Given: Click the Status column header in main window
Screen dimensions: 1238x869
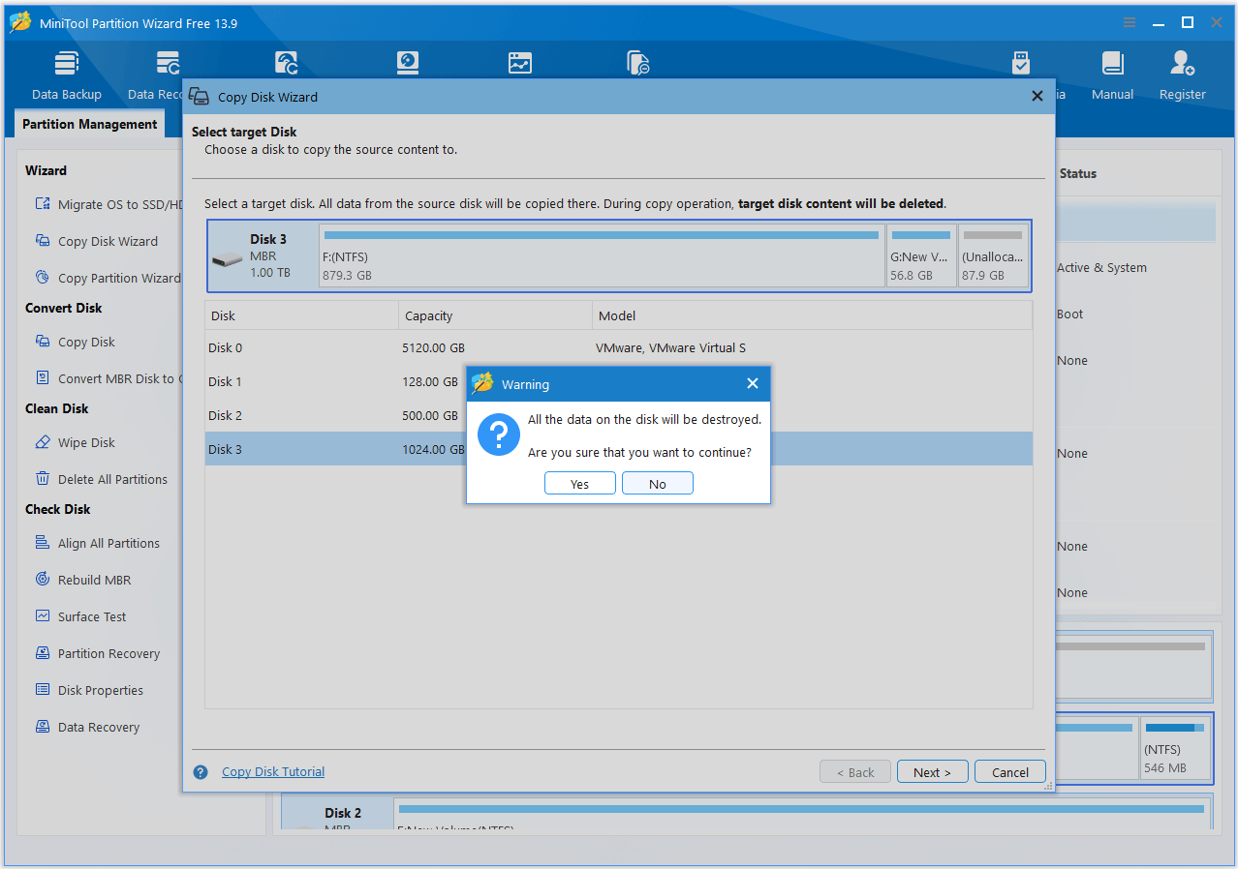Looking at the screenshot, I should coord(1077,173).
